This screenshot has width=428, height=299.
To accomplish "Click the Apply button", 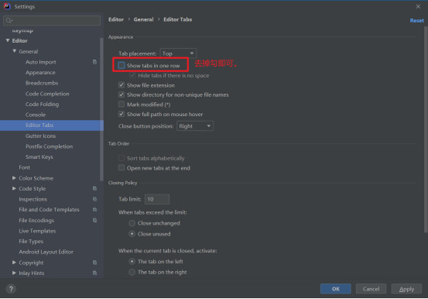I will tap(406, 289).
